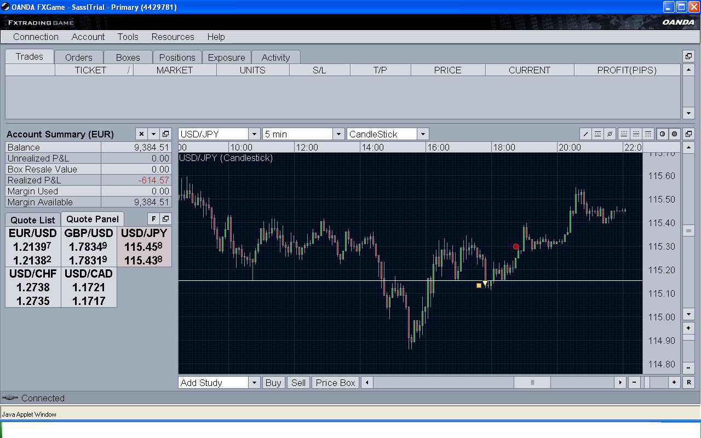Expand the Add Study dropdown
The height and width of the screenshot is (438, 701).
(x=254, y=383)
